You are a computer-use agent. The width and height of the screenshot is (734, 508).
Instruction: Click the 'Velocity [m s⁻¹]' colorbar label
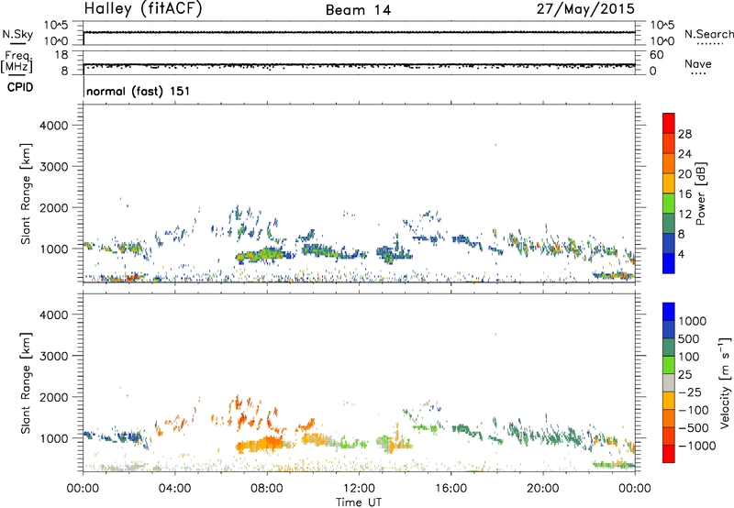point(725,382)
